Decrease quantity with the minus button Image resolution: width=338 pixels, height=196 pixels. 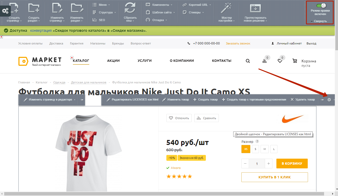(245, 164)
